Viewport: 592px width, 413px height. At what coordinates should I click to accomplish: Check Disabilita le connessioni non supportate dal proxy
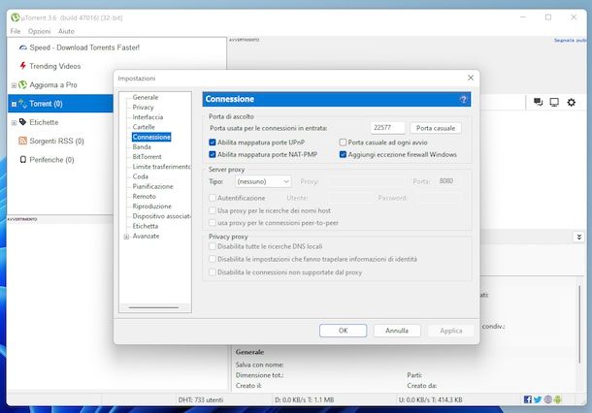tap(213, 271)
